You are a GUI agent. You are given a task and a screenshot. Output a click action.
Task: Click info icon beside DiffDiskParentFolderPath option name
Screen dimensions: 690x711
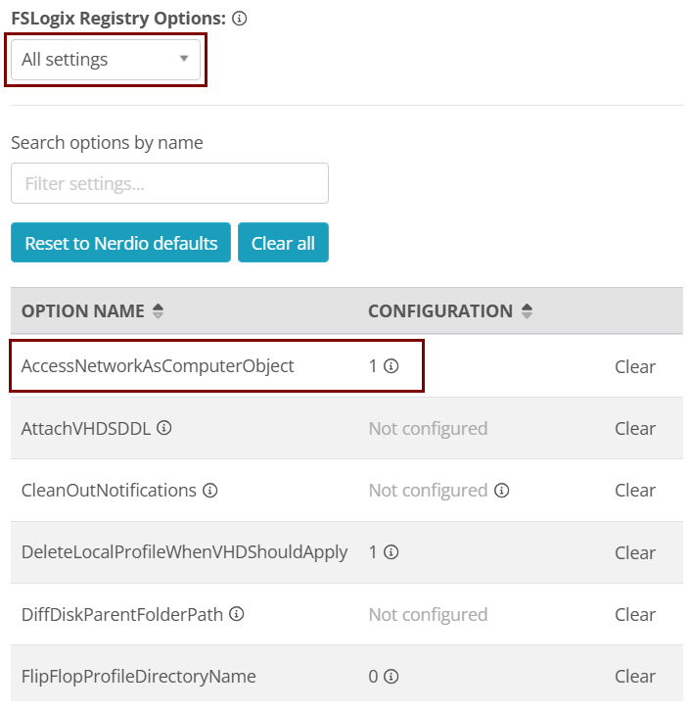pyautogui.click(x=237, y=614)
